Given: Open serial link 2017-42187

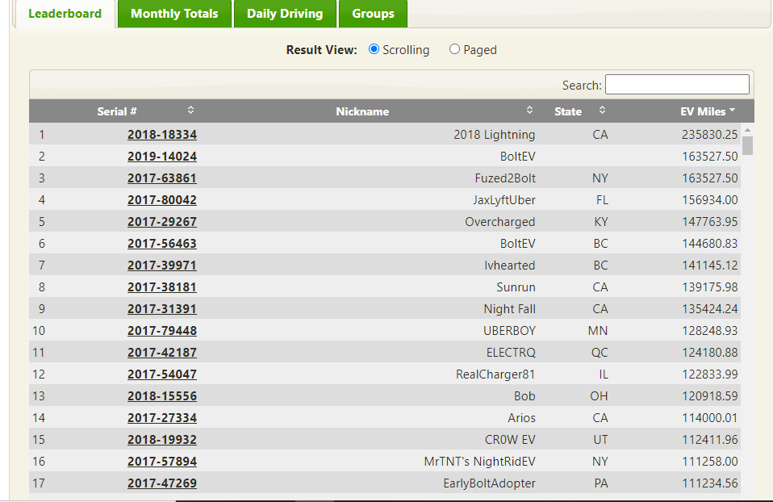Looking at the screenshot, I should 161,353.
